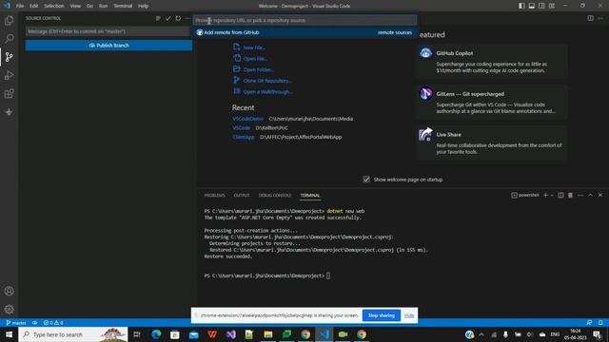Viewport: 609px width, 342px height.
Task: Open the Terminal menu
Action: pyautogui.click(x=123, y=6)
